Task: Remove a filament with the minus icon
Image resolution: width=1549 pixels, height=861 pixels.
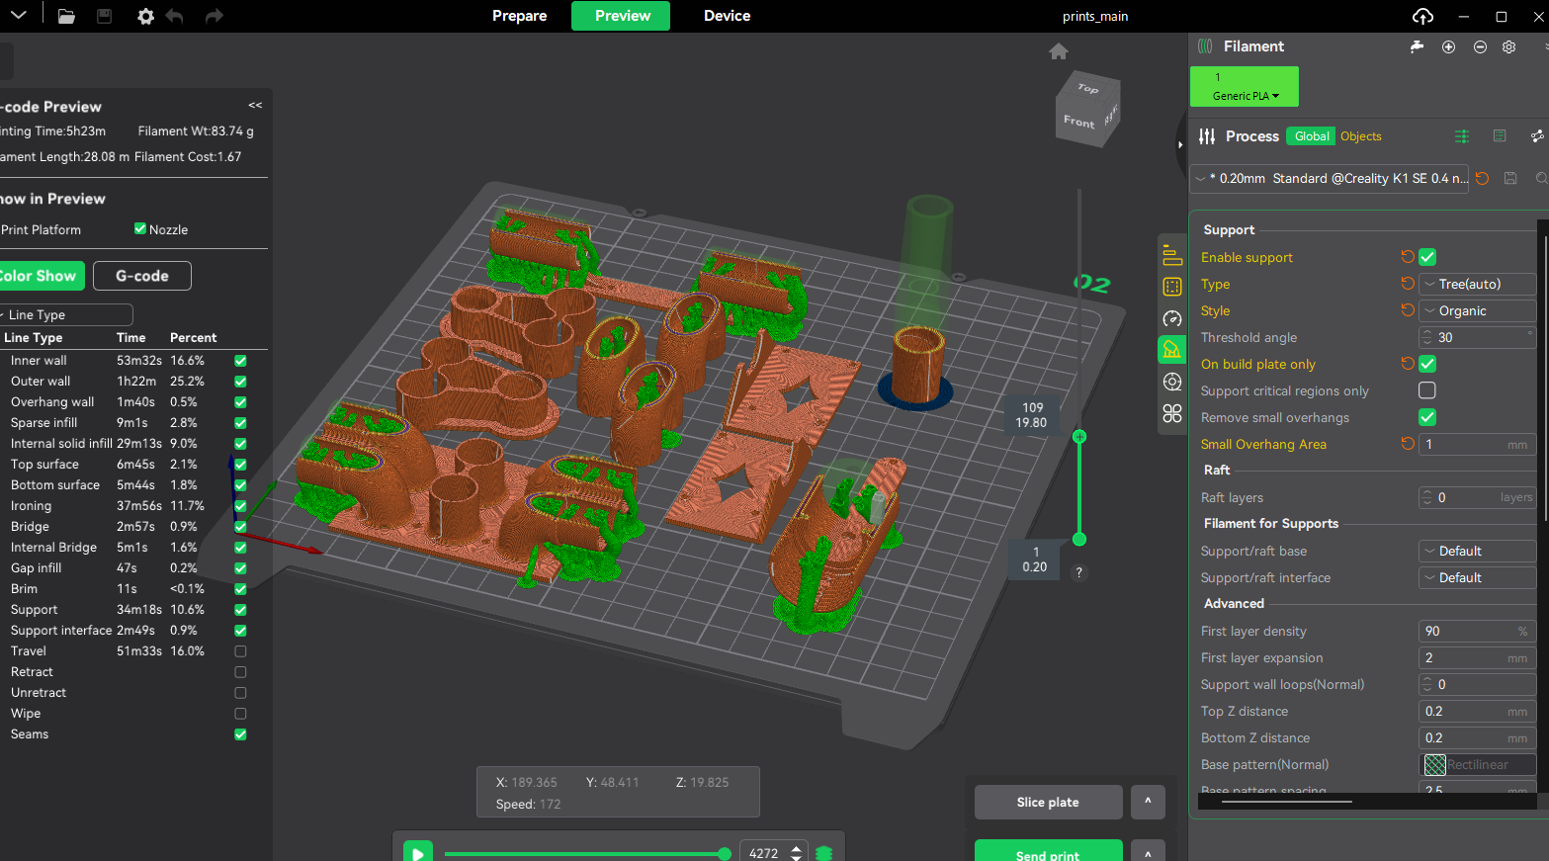Action: point(1480,47)
